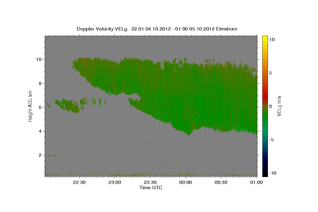The width and height of the screenshot is (318, 212).
Task: Click the time tick label 01:00
Action: tap(257, 182)
